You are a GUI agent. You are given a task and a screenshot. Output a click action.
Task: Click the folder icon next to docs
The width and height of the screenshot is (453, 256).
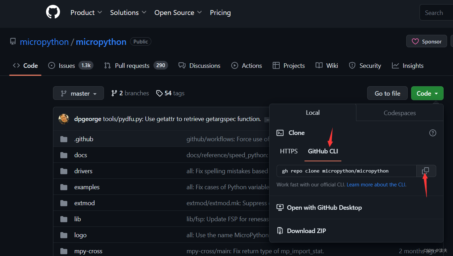tap(64, 155)
